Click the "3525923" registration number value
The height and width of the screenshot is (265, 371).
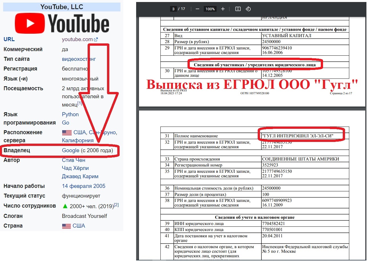(270, 165)
